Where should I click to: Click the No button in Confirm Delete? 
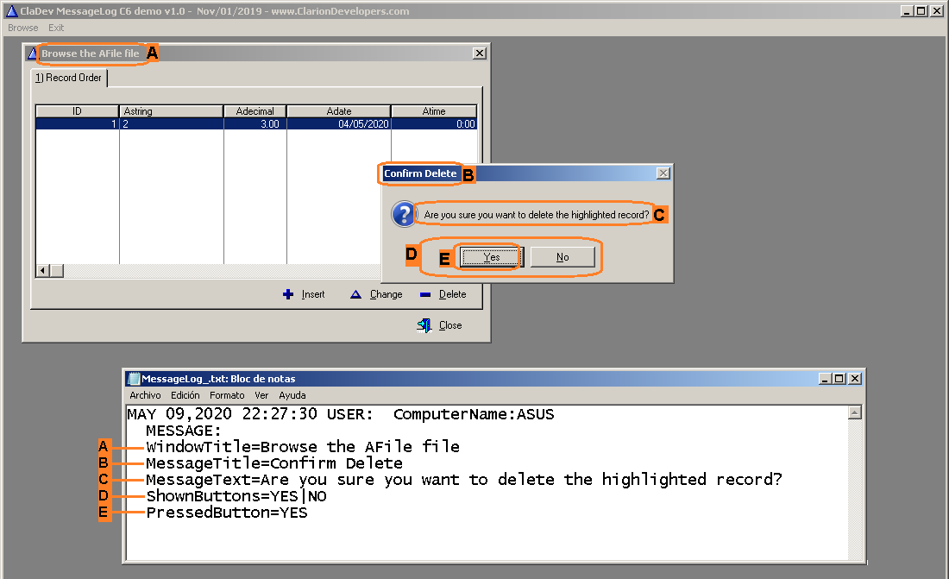click(x=562, y=257)
